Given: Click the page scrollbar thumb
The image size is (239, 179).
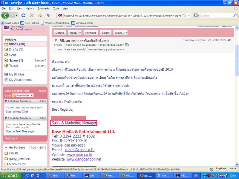Looking at the screenshot, I should 237,61.
